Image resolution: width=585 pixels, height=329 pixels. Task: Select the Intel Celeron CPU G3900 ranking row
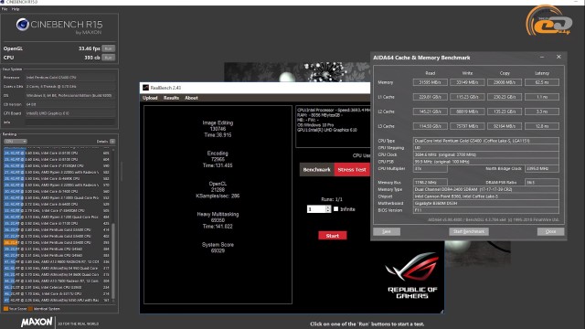click(x=58, y=287)
